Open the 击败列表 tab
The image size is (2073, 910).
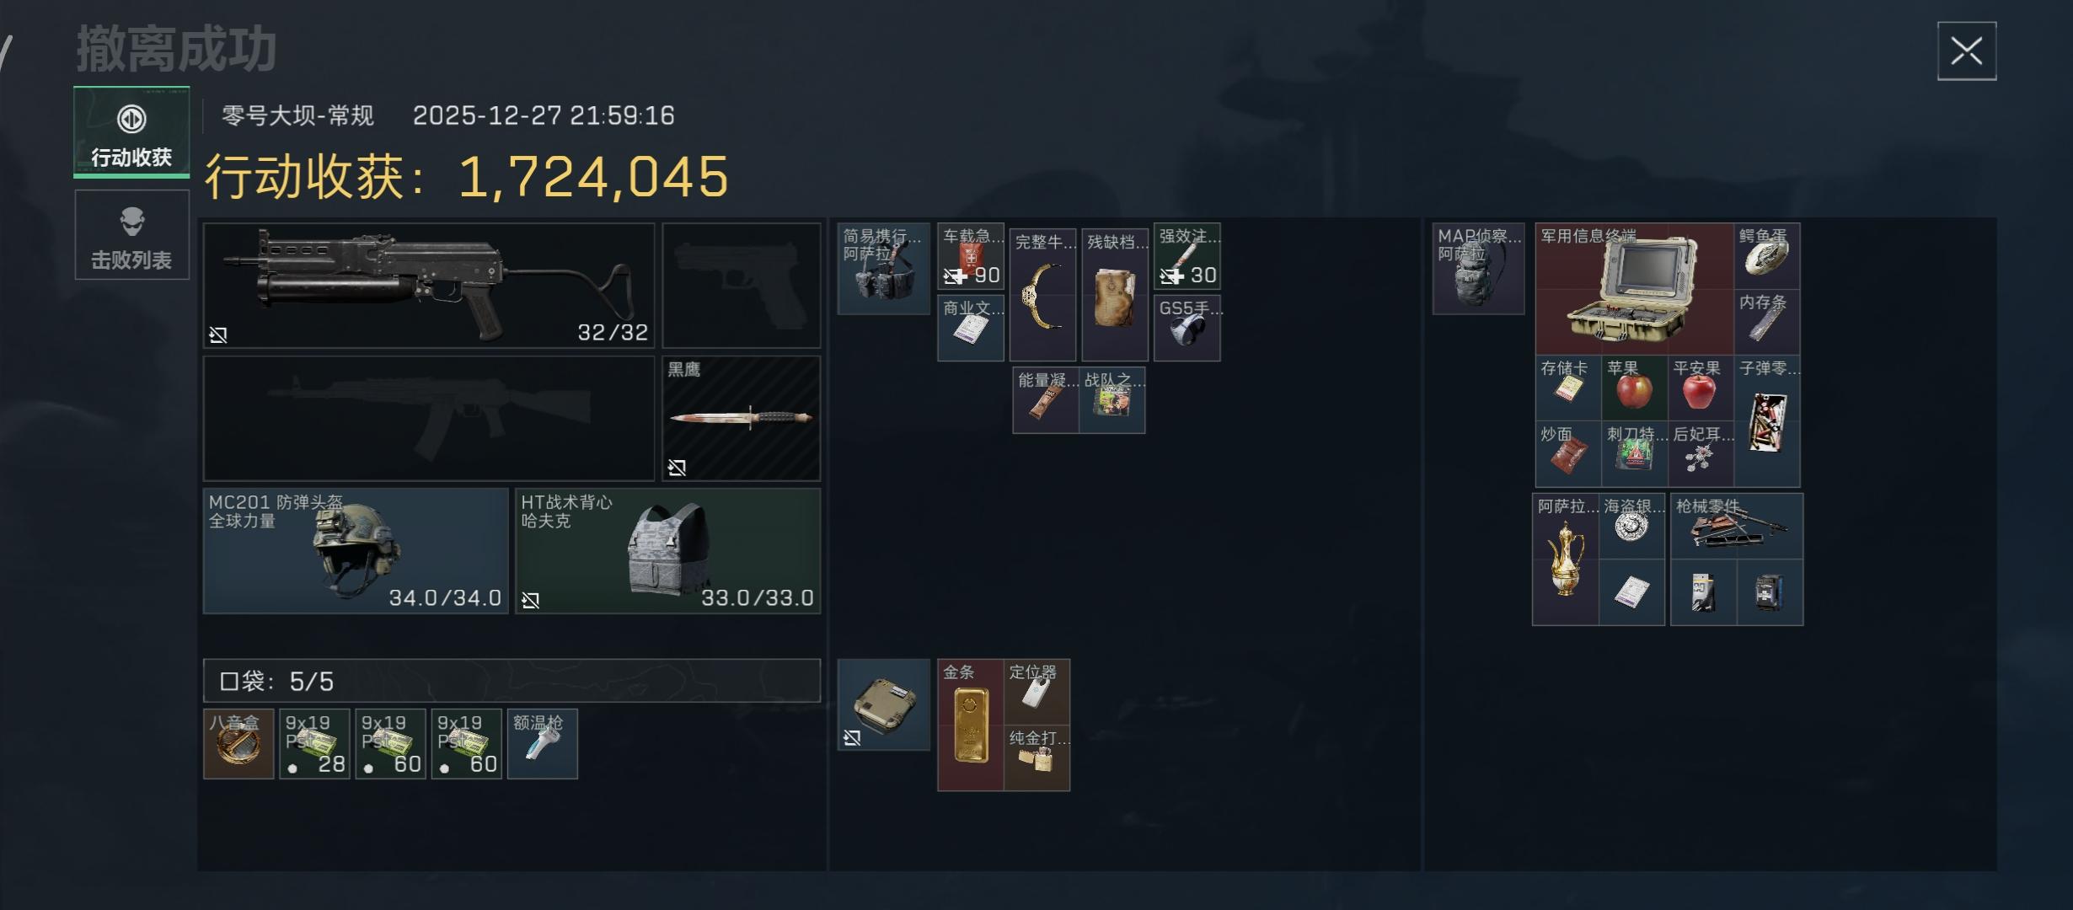click(x=131, y=235)
